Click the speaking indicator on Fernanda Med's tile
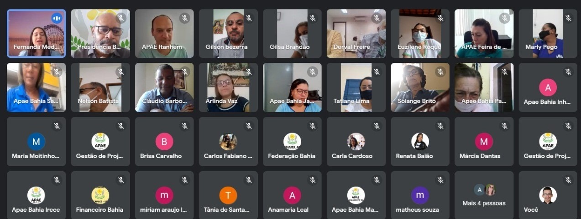The height and width of the screenshot is (219, 581). tap(57, 18)
